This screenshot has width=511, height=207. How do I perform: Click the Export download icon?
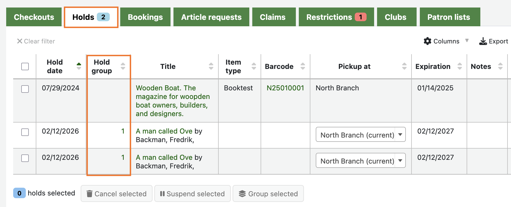click(x=483, y=41)
